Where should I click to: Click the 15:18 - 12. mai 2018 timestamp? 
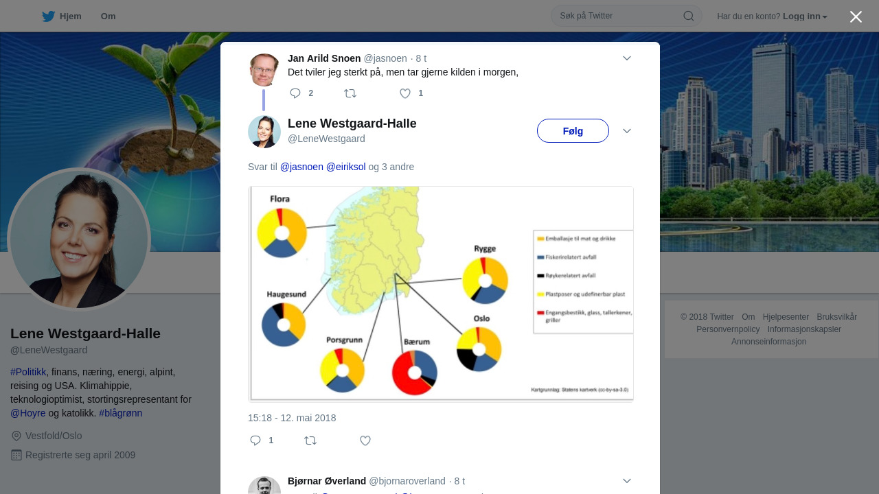pos(292,418)
